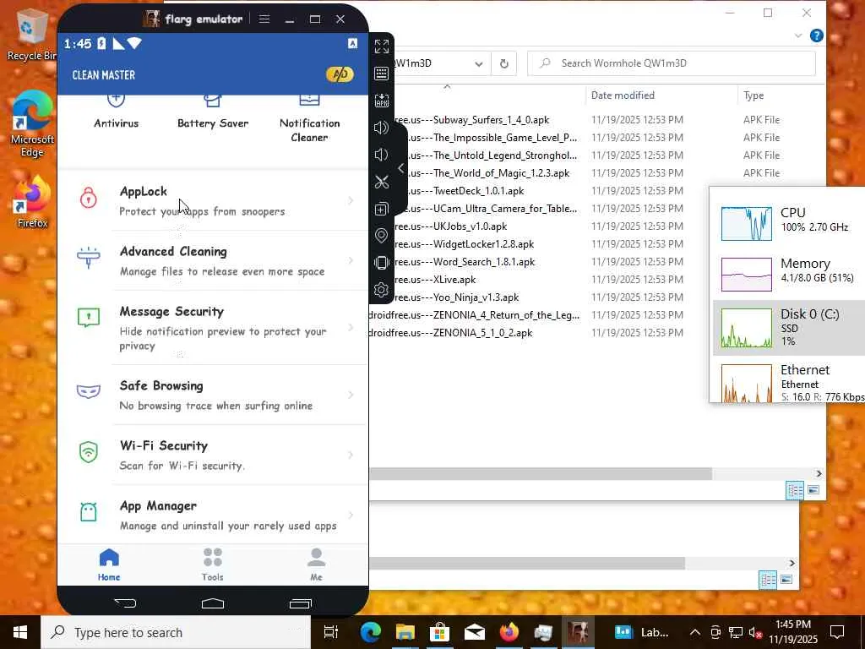Select TweetDeck_1.0.1.apk file
This screenshot has width=865, height=649.
point(478,190)
